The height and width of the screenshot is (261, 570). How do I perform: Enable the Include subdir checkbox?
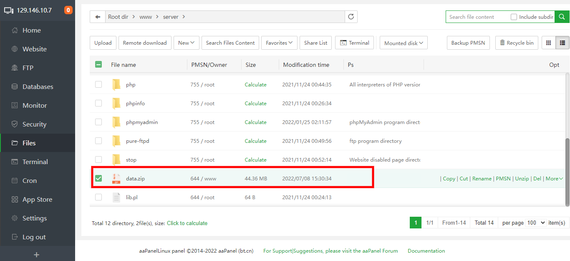[514, 17]
